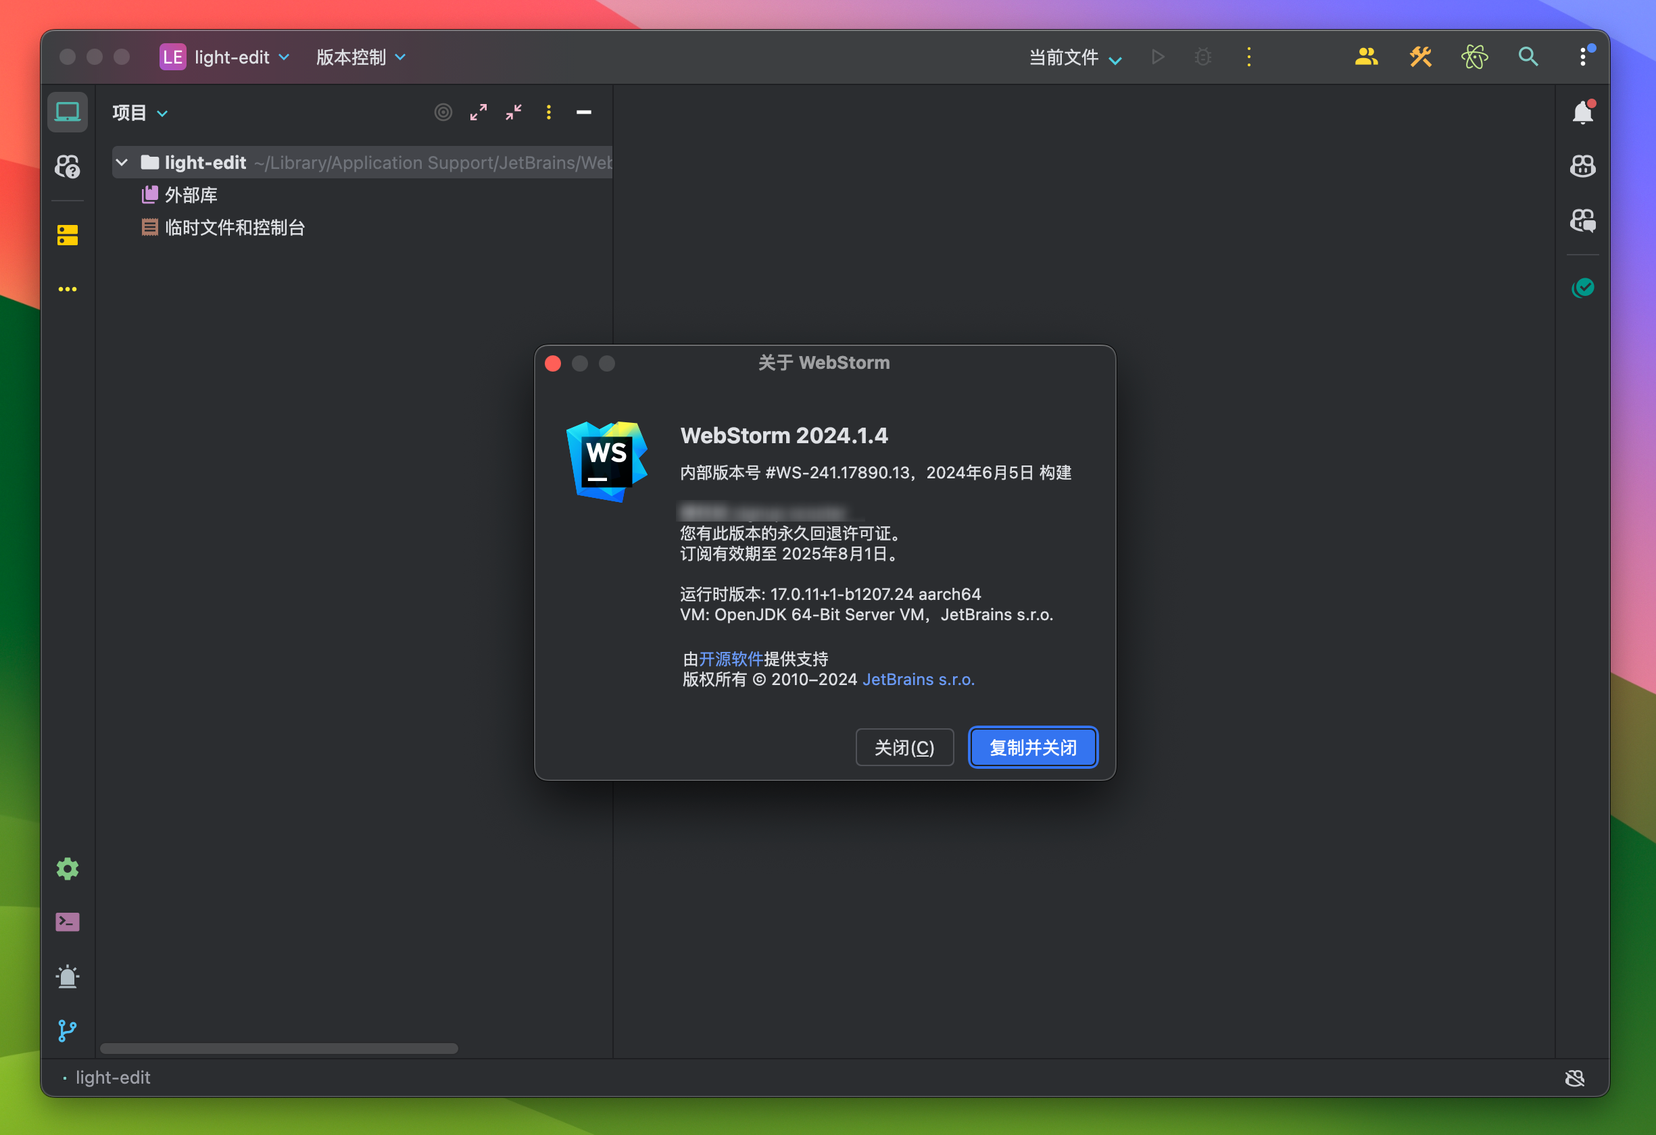The image size is (1656, 1135).
Task: Click the WebStorm 2024.1.4 version heading
Action: click(x=784, y=435)
